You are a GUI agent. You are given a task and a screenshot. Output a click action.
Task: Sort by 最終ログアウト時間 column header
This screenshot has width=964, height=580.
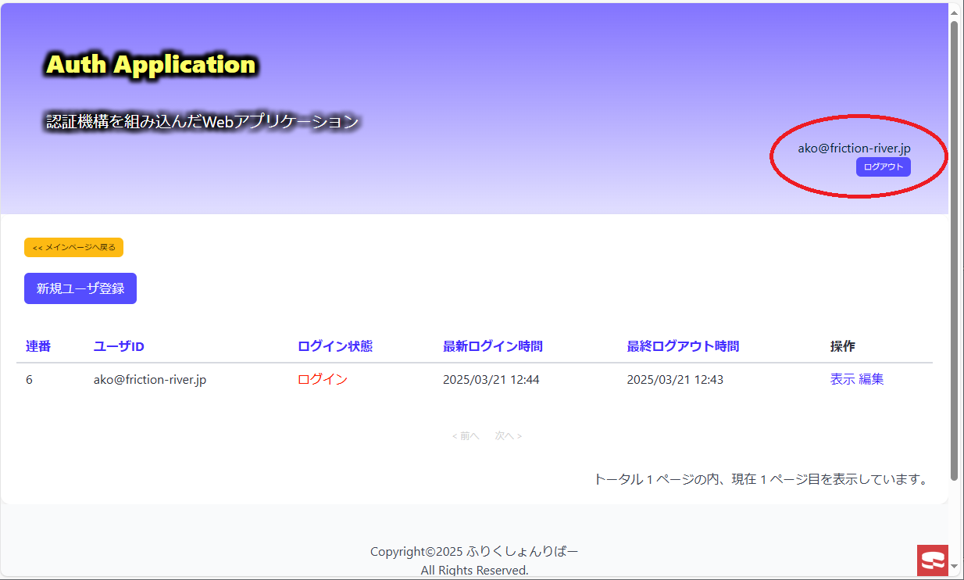point(683,346)
